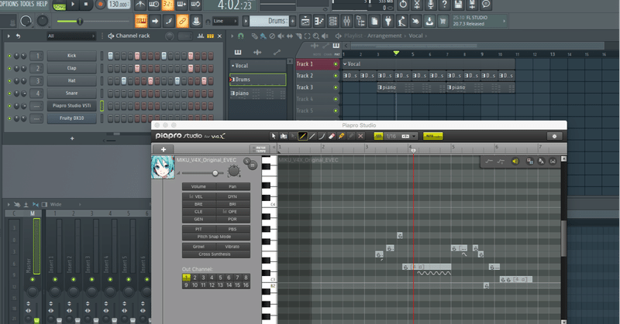Select the arrow pointer tool in Piapro Studio
620x324 pixels.
(x=274, y=136)
